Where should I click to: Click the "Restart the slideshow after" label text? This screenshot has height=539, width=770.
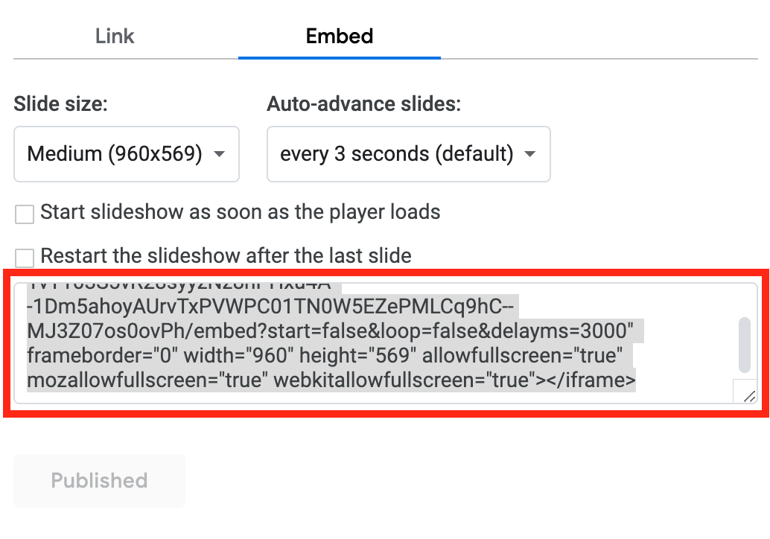pos(226,256)
